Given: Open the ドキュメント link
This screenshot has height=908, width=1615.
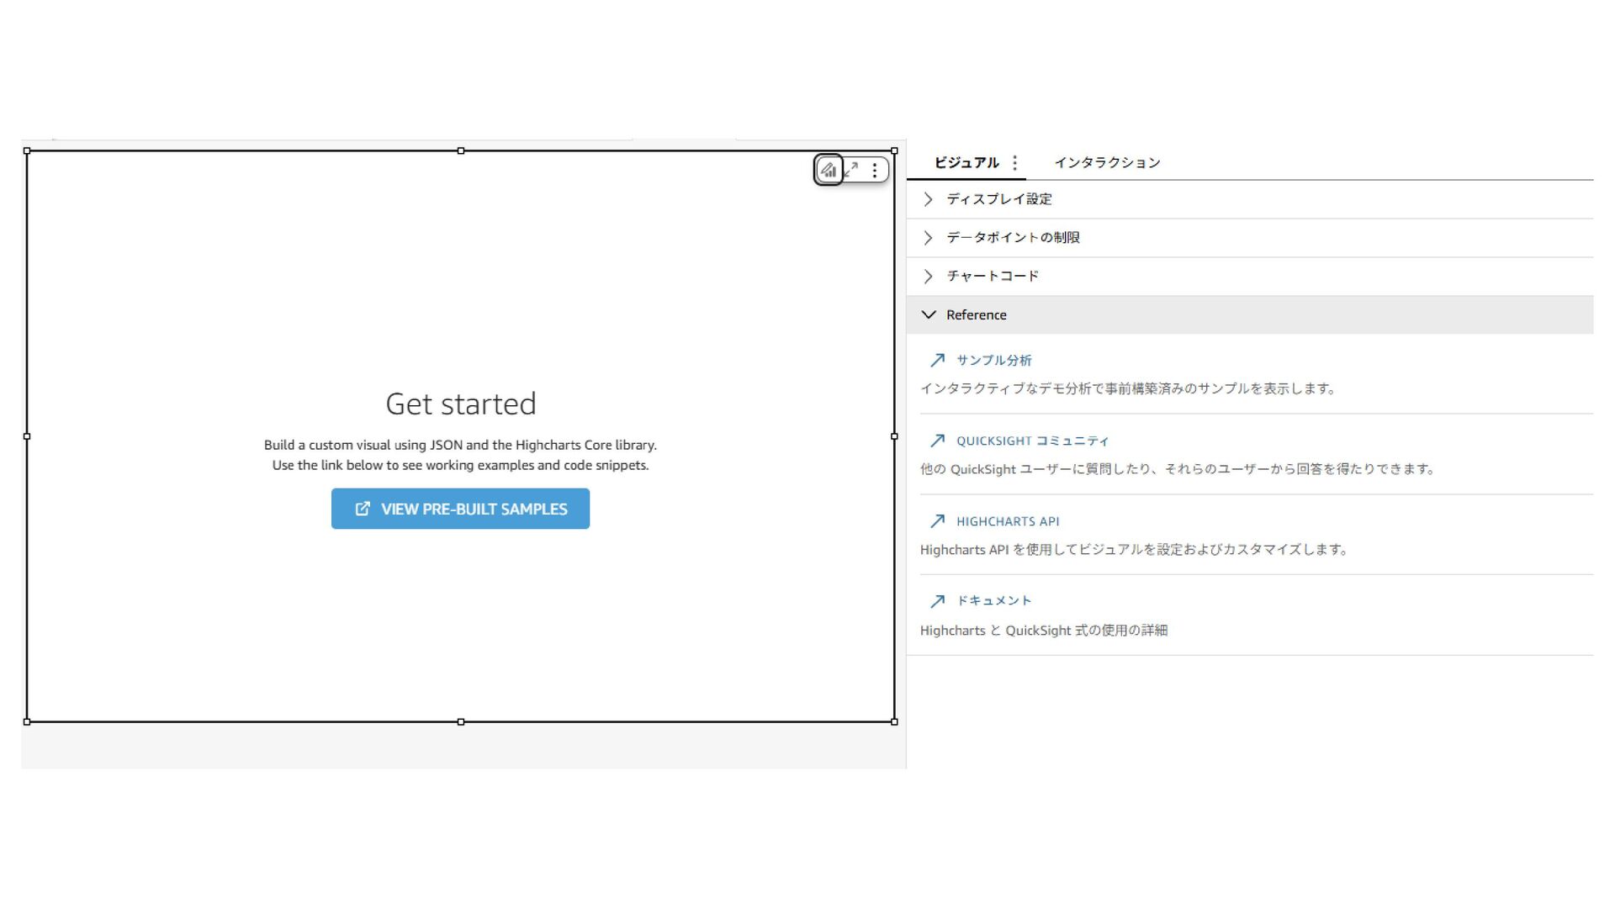Looking at the screenshot, I should pos(993,601).
